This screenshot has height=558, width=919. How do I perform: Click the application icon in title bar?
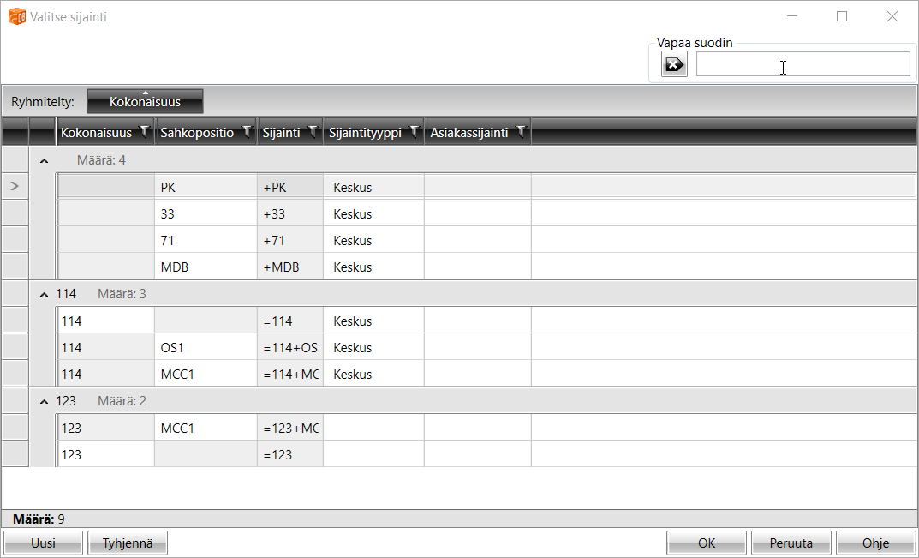tap(16, 16)
